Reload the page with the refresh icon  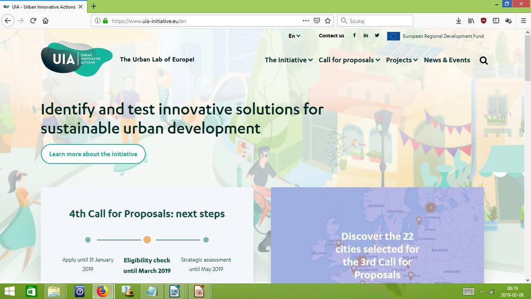(x=33, y=21)
